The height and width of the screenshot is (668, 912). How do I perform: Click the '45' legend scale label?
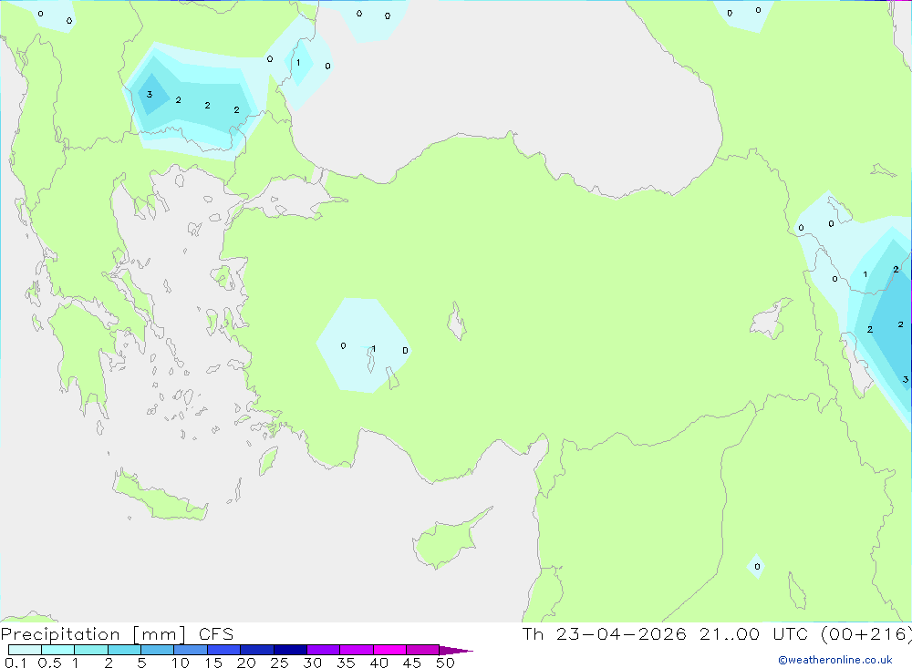click(x=412, y=663)
